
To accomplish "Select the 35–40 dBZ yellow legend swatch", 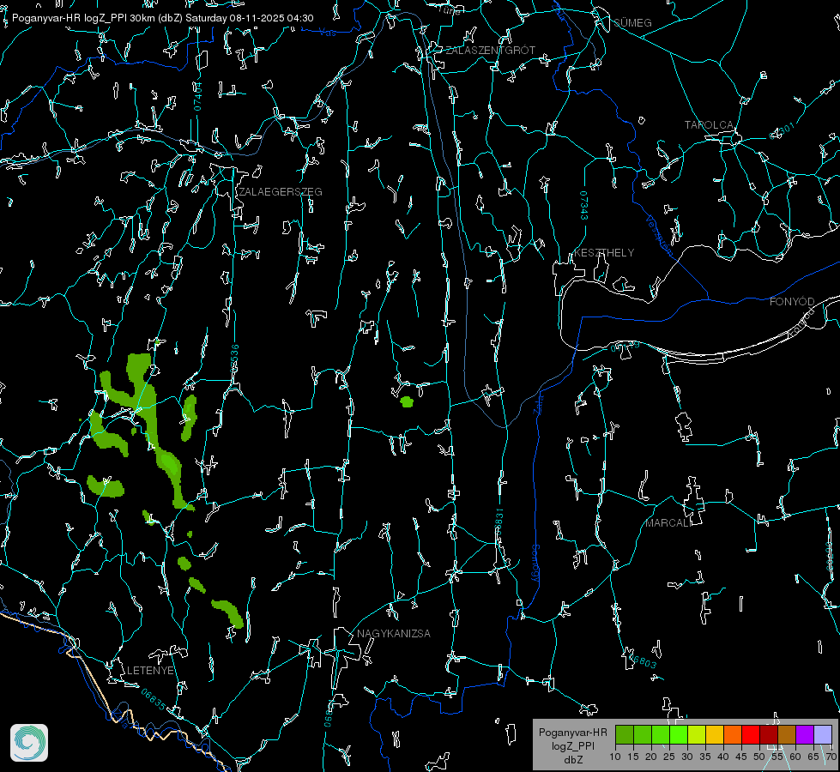I will pyautogui.click(x=715, y=735).
